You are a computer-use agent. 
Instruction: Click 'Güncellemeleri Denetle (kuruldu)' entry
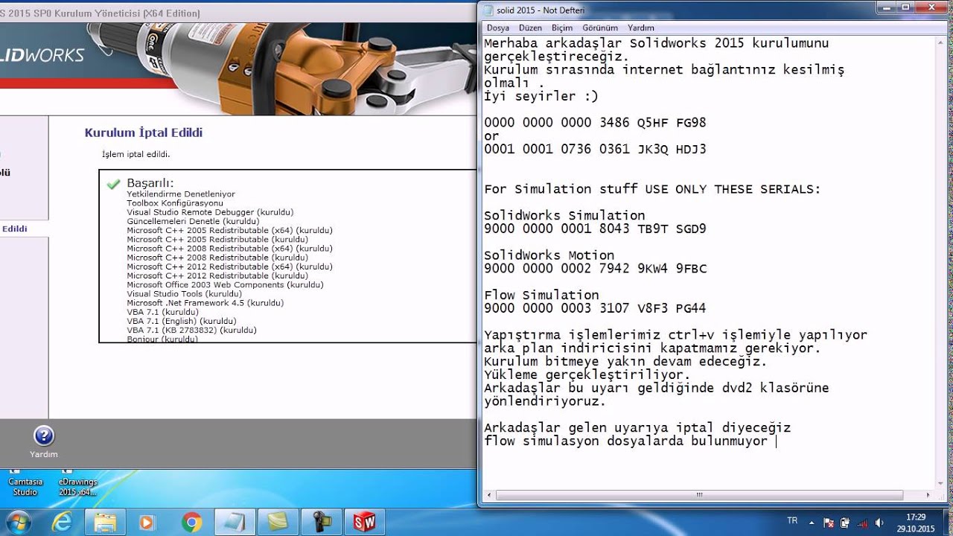click(x=193, y=221)
